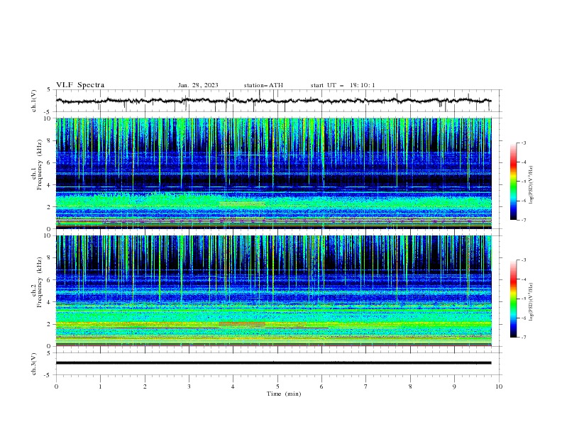562x434 pixels.
Task: Click the "8" tick on the Time axis
Action: tap(410, 386)
